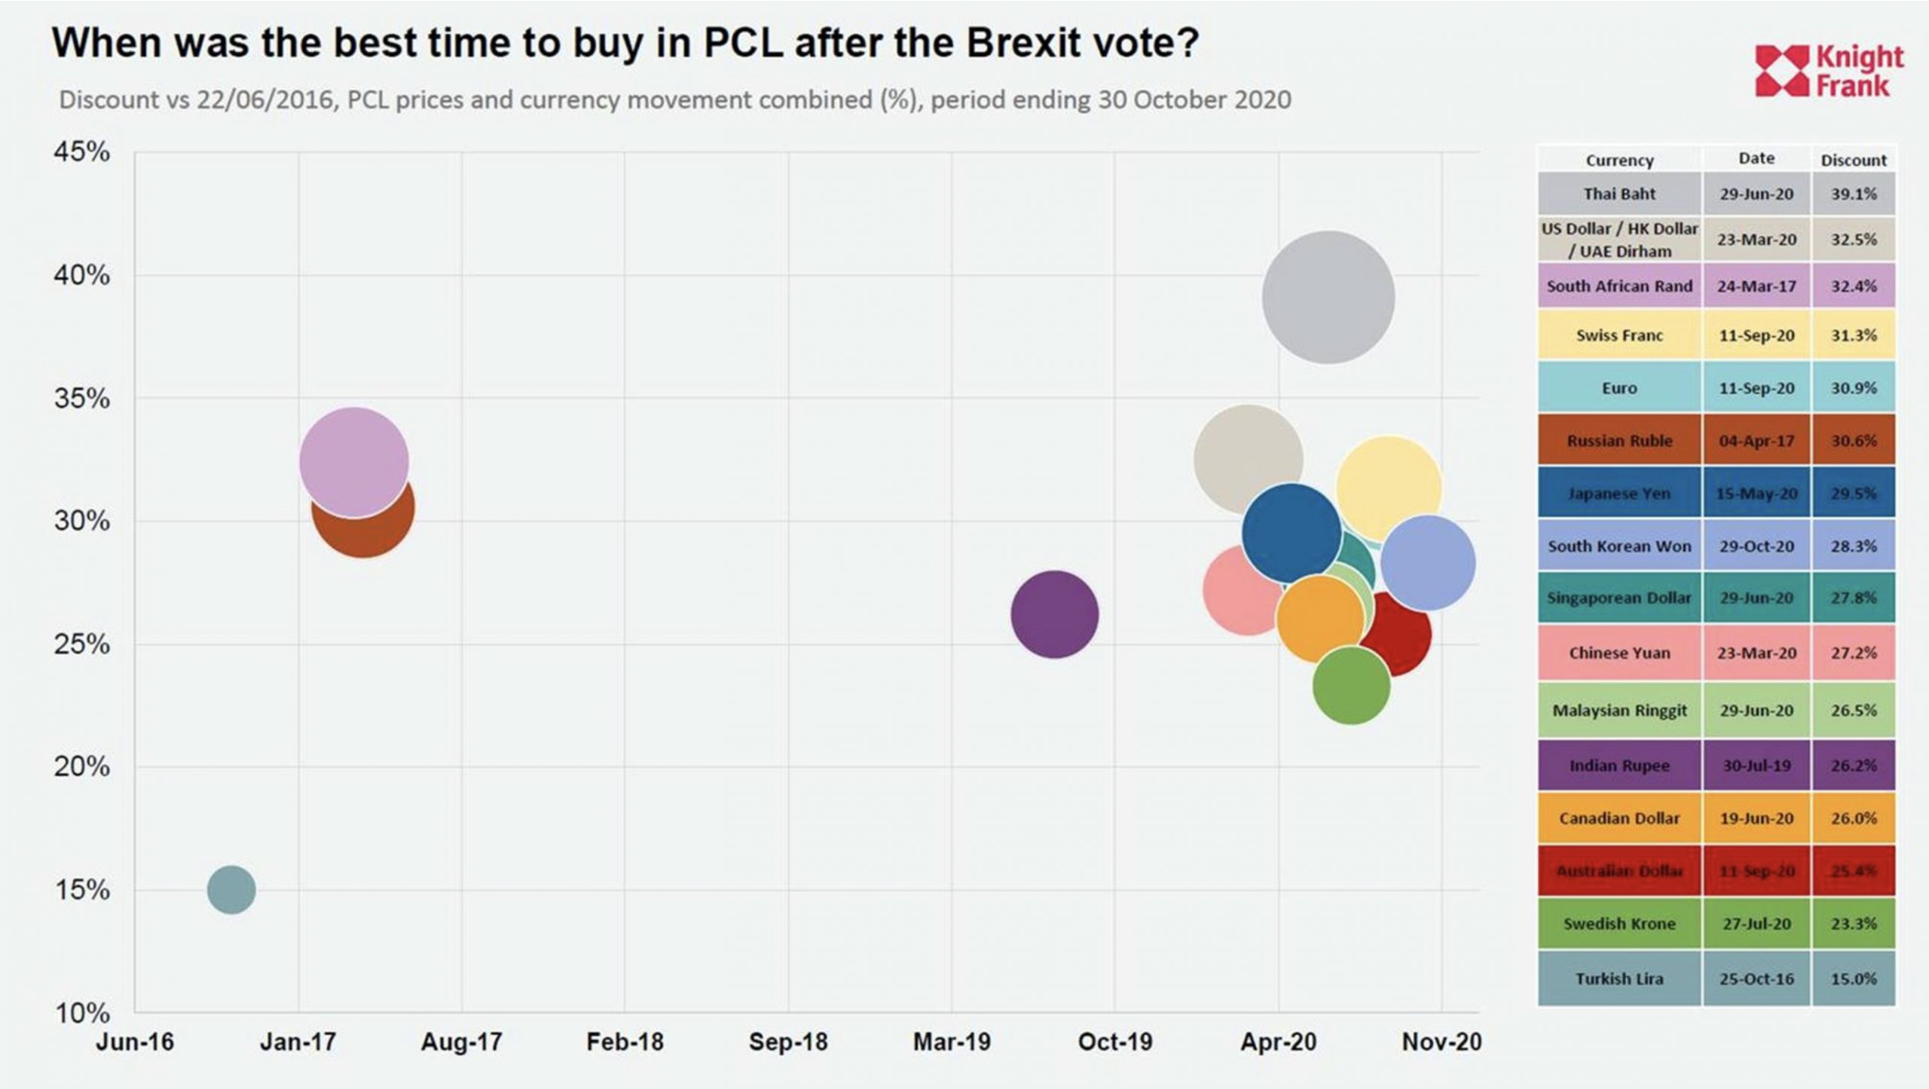This screenshot has height=1089, width=1929.
Task: Click the Currency column header
Action: point(1619,160)
